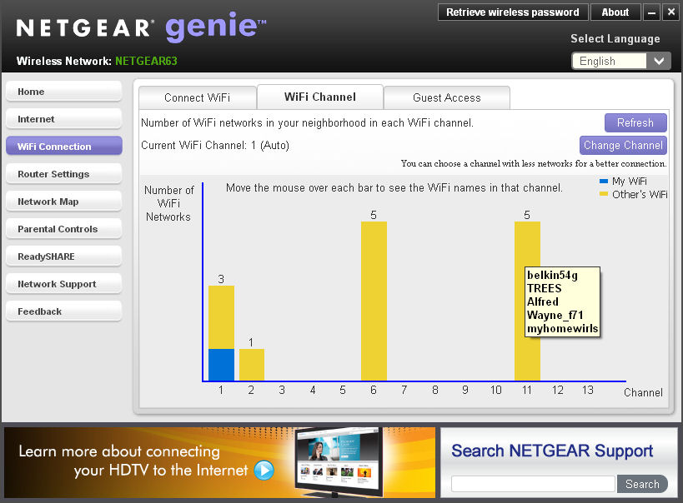683x503 pixels.
Task: Click 'TREES' in the tooltip list
Action: pos(544,288)
